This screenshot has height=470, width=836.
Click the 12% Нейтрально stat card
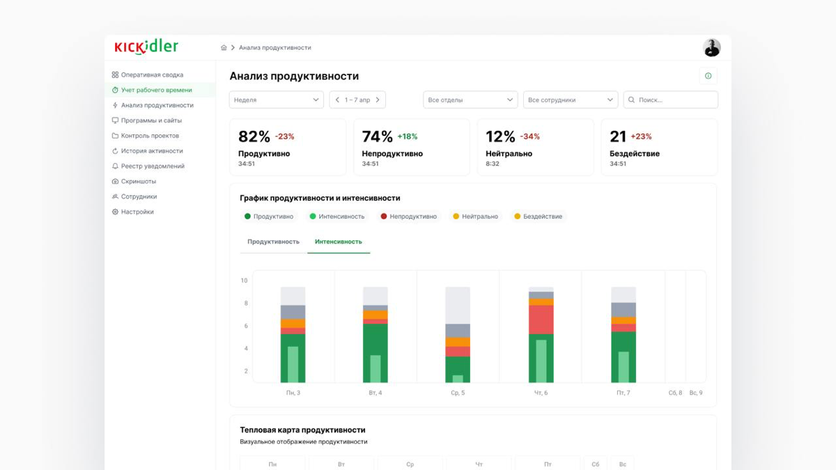535,147
